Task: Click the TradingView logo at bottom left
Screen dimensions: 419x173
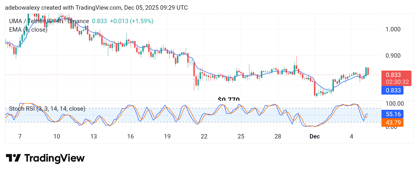Action: click(x=45, y=158)
